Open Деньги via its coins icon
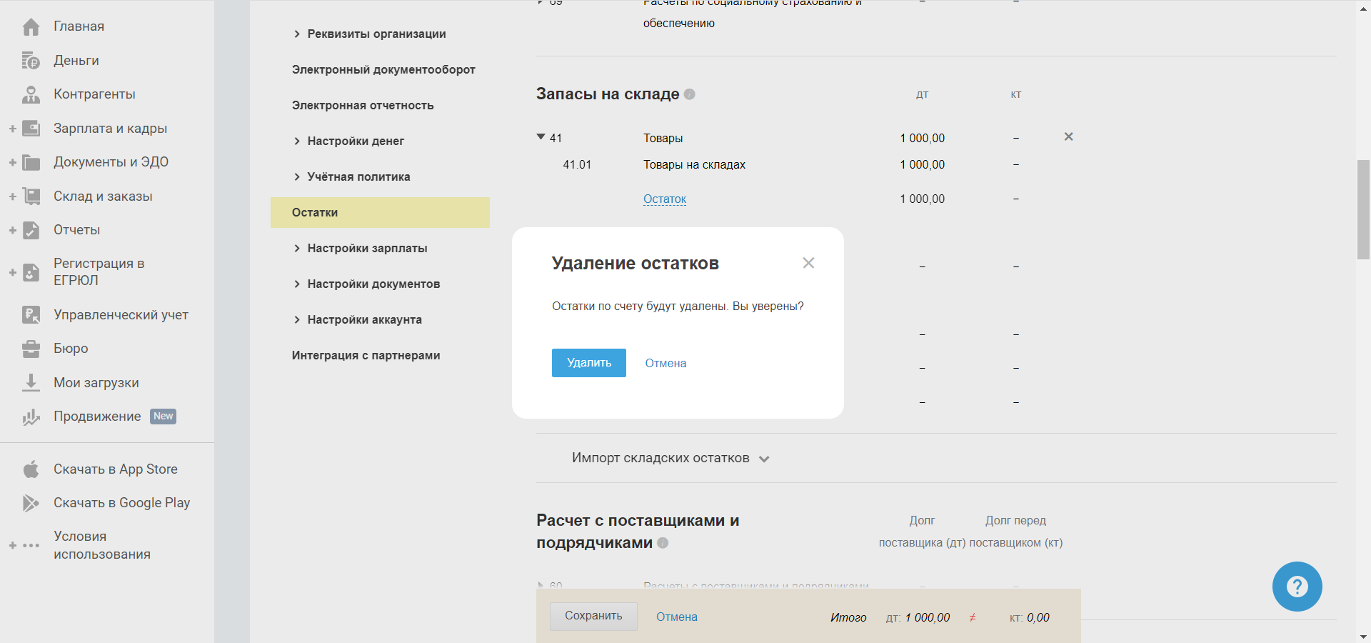1371x643 pixels. click(x=31, y=61)
